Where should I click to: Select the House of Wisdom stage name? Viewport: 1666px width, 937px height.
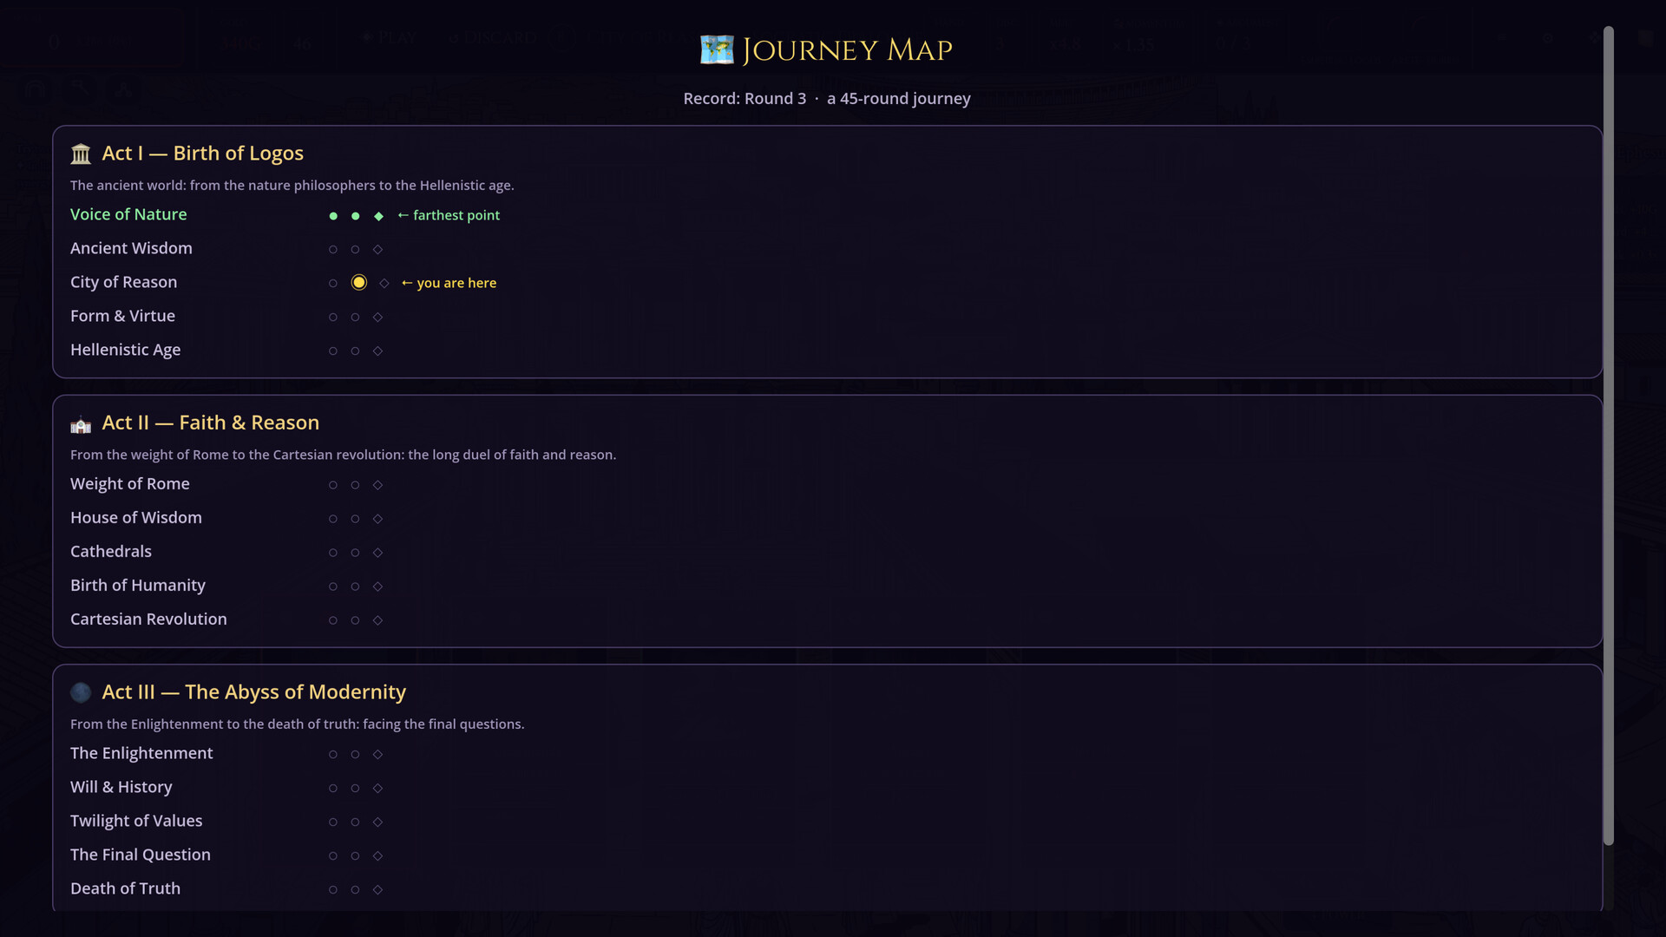[135, 518]
